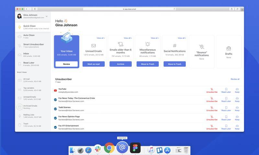Open the Drafts card
Image resolution: width=259 pixels, height=155 pixels.
point(229,52)
